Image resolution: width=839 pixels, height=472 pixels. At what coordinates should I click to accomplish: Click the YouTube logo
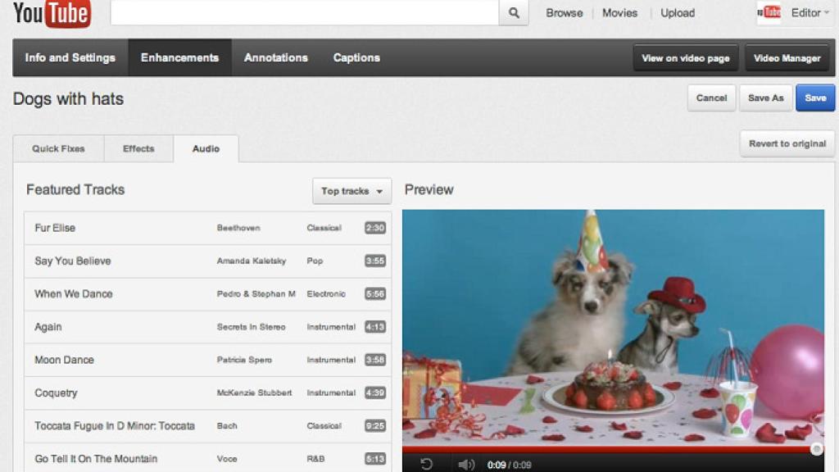pyautogui.click(x=49, y=13)
